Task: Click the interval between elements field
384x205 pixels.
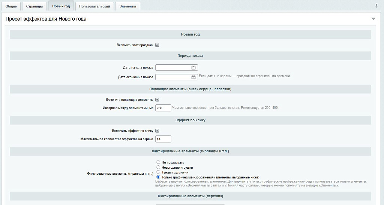Action: click(163, 108)
